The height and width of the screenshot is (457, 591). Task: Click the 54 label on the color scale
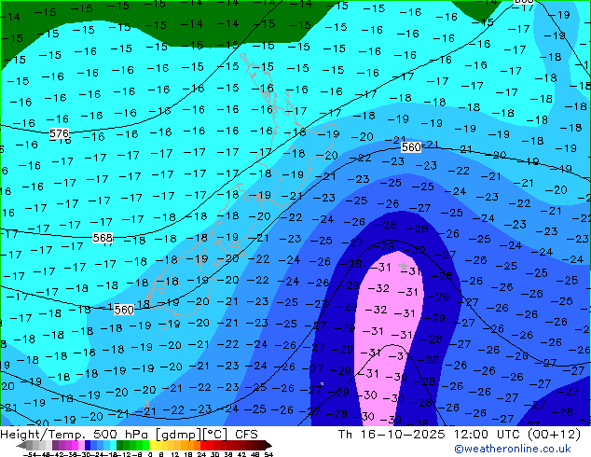coord(268,454)
